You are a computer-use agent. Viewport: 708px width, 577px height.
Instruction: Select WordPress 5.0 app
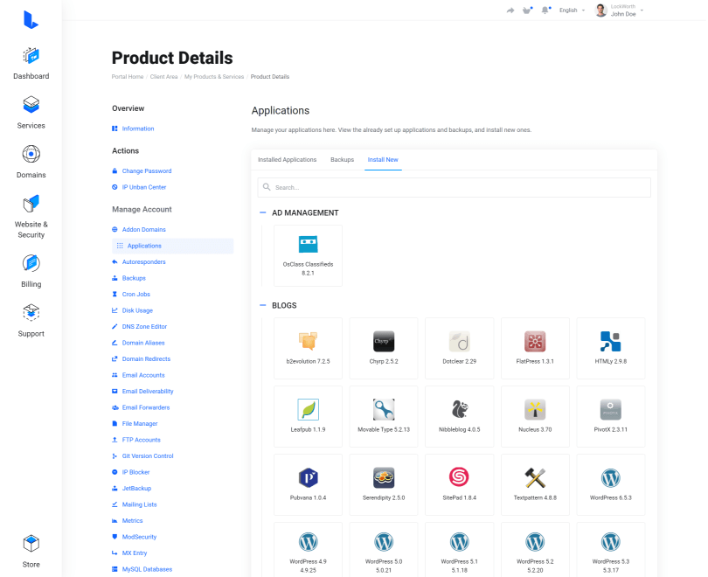pos(384,549)
